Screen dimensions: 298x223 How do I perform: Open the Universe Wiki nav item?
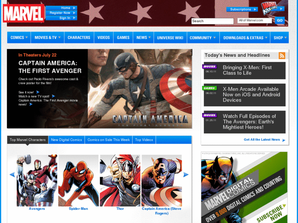click(x=170, y=38)
